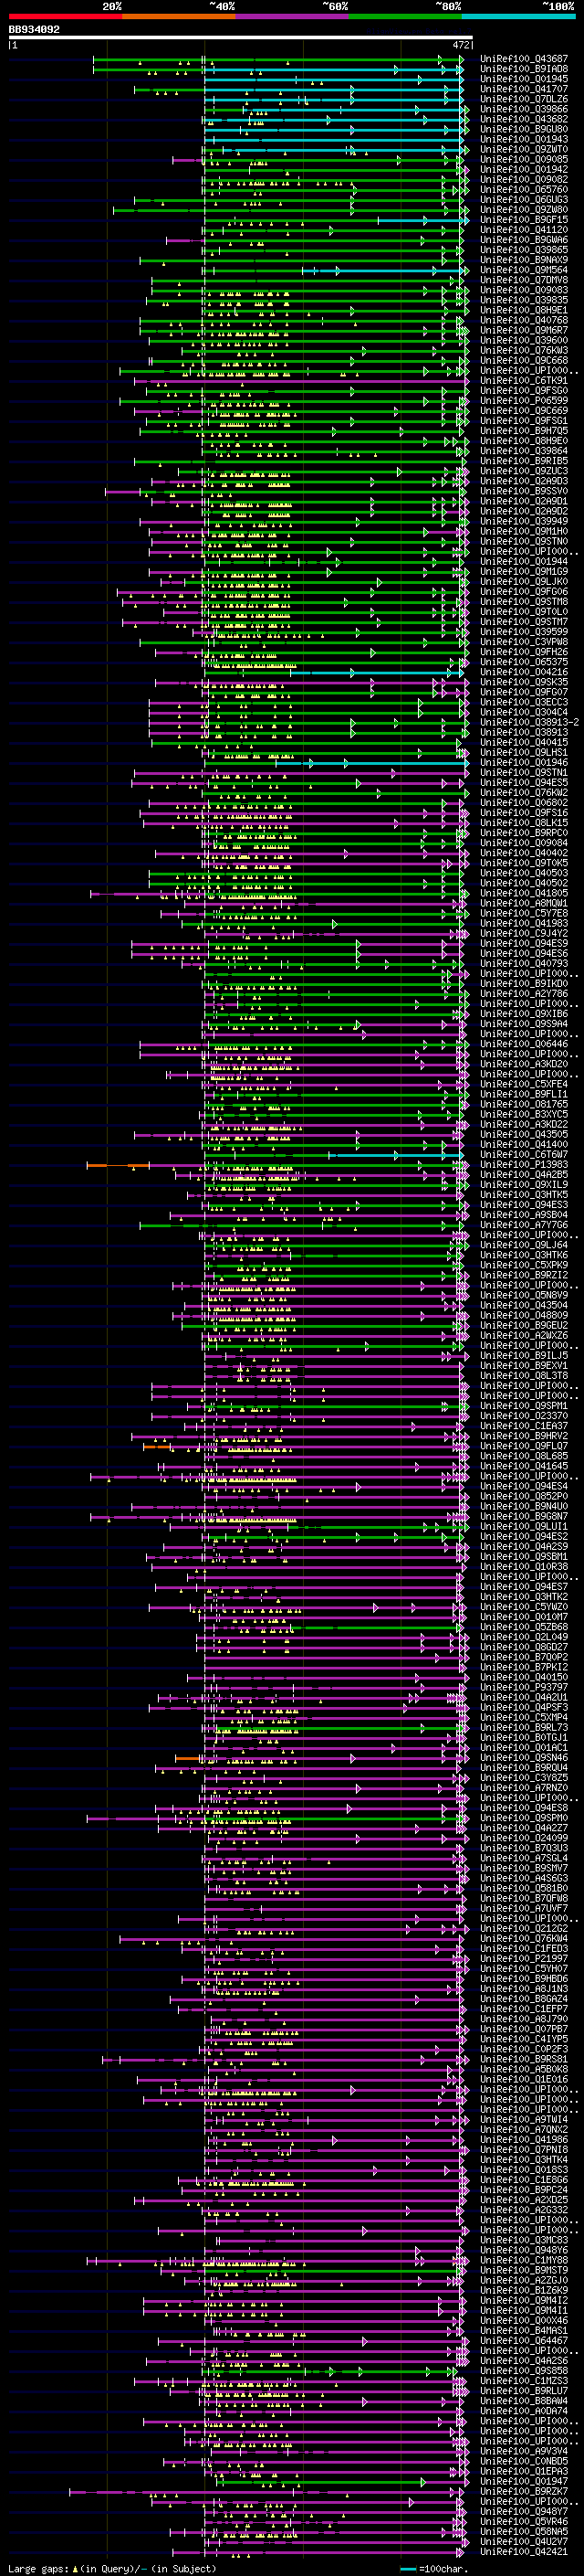The image size is (584, 2576).
Task: Open hit UniRef100_Q41707
Action: click(524, 89)
